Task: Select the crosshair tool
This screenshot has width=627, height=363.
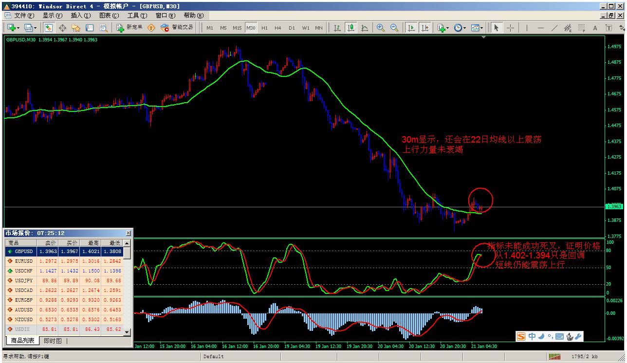Action: point(510,28)
